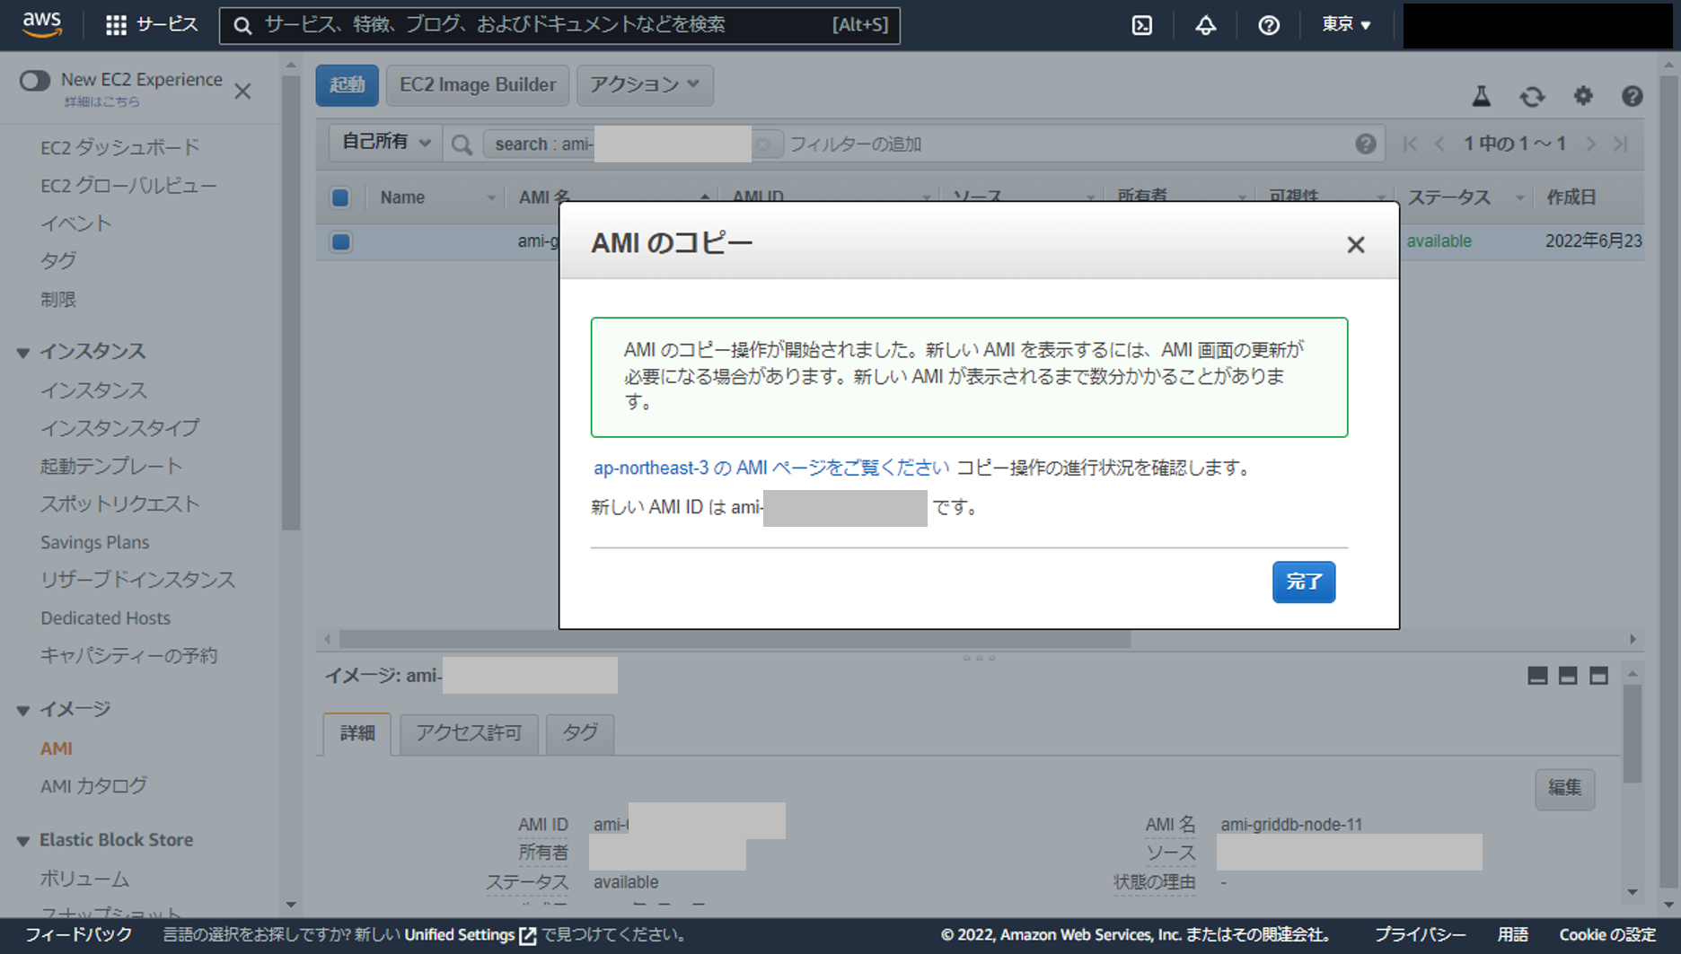Toggle the New EC2 Experience switch
Screen dimensions: 1681x954
(35, 81)
